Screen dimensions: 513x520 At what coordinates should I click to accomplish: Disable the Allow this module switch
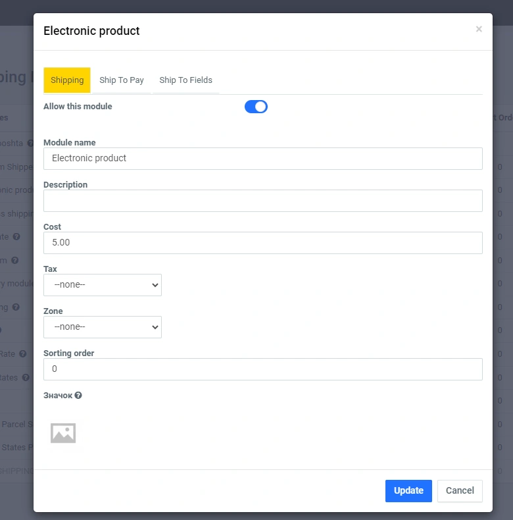click(x=256, y=107)
